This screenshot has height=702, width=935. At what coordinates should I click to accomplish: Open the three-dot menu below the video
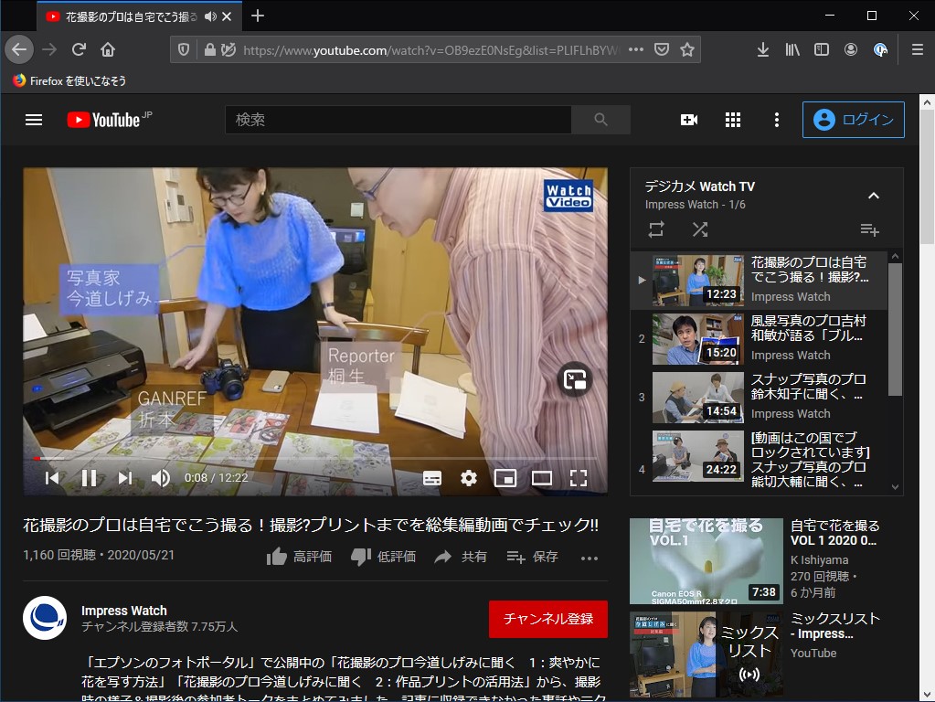click(x=589, y=557)
